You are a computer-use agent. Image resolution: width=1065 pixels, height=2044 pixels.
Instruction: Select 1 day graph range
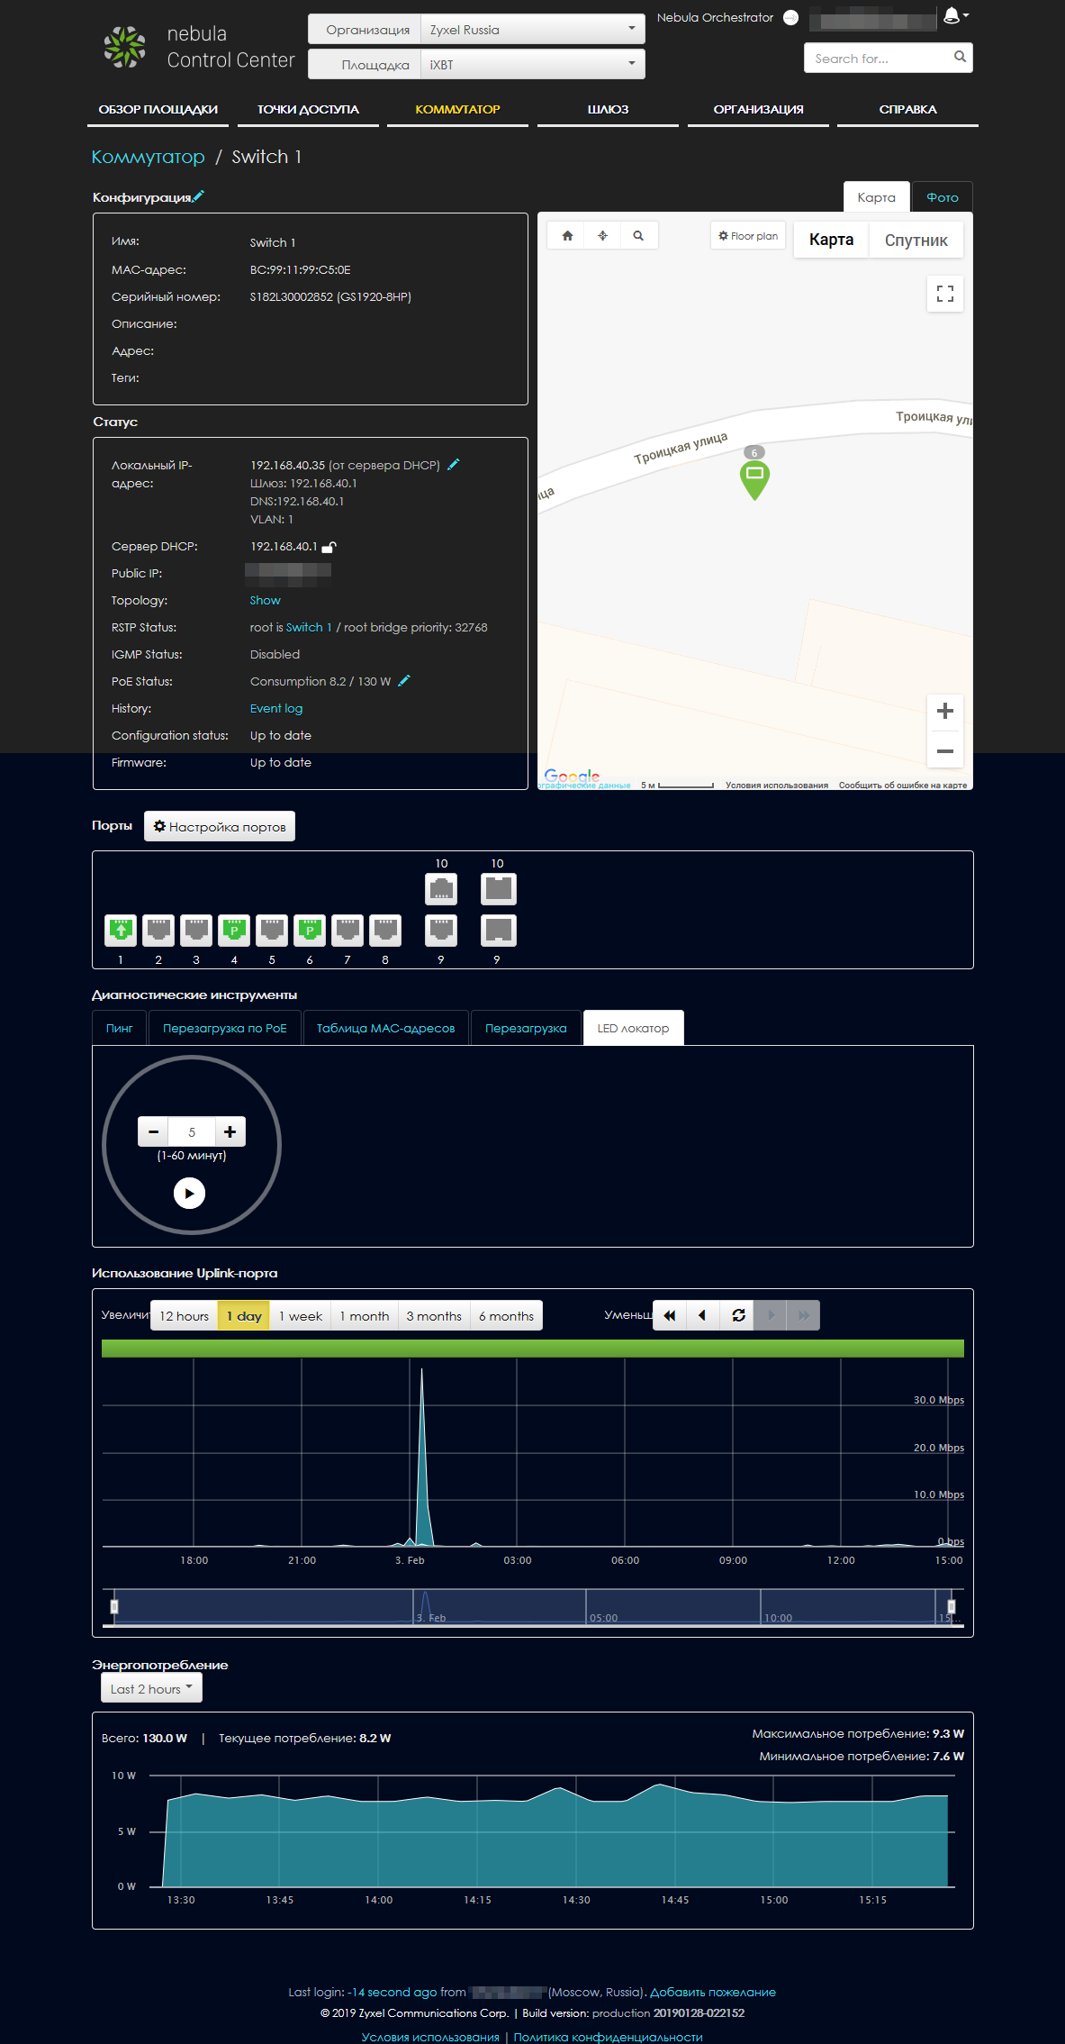244,1315
